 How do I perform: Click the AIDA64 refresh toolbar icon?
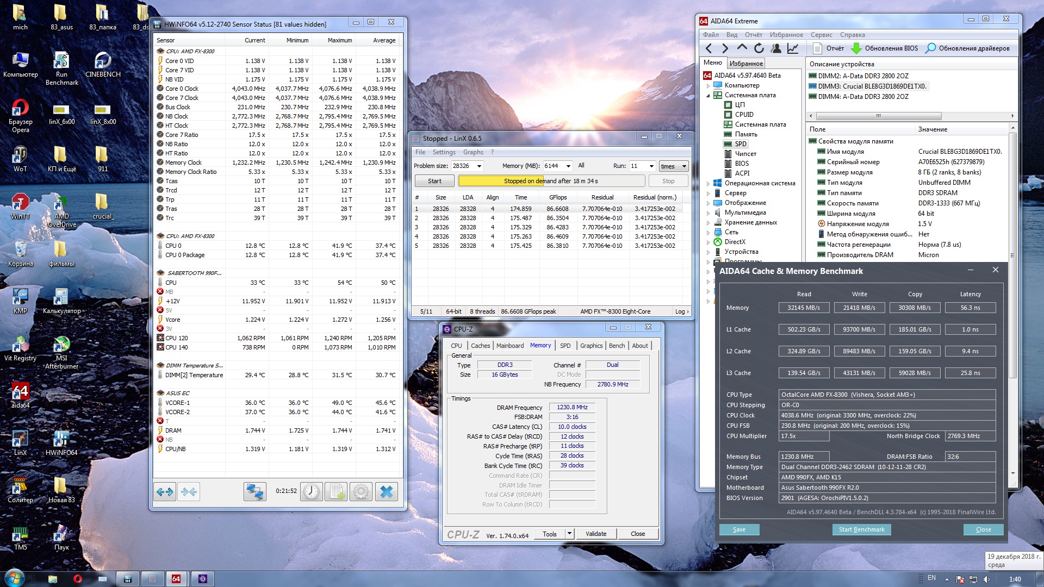[x=759, y=48]
